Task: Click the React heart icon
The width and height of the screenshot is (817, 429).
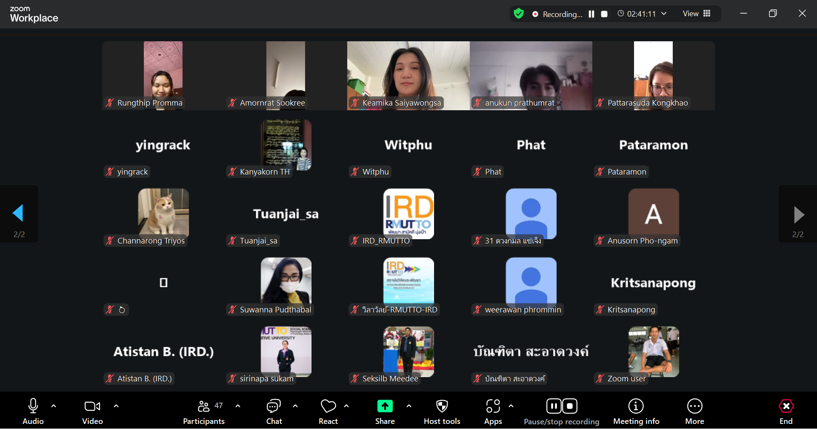Action: click(x=328, y=406)
